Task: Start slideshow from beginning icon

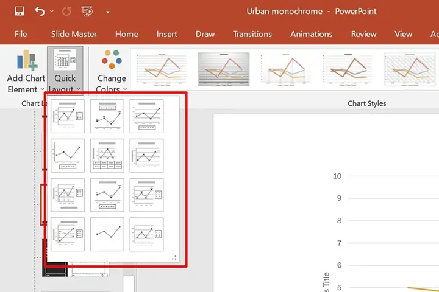Action: (87, 11)
